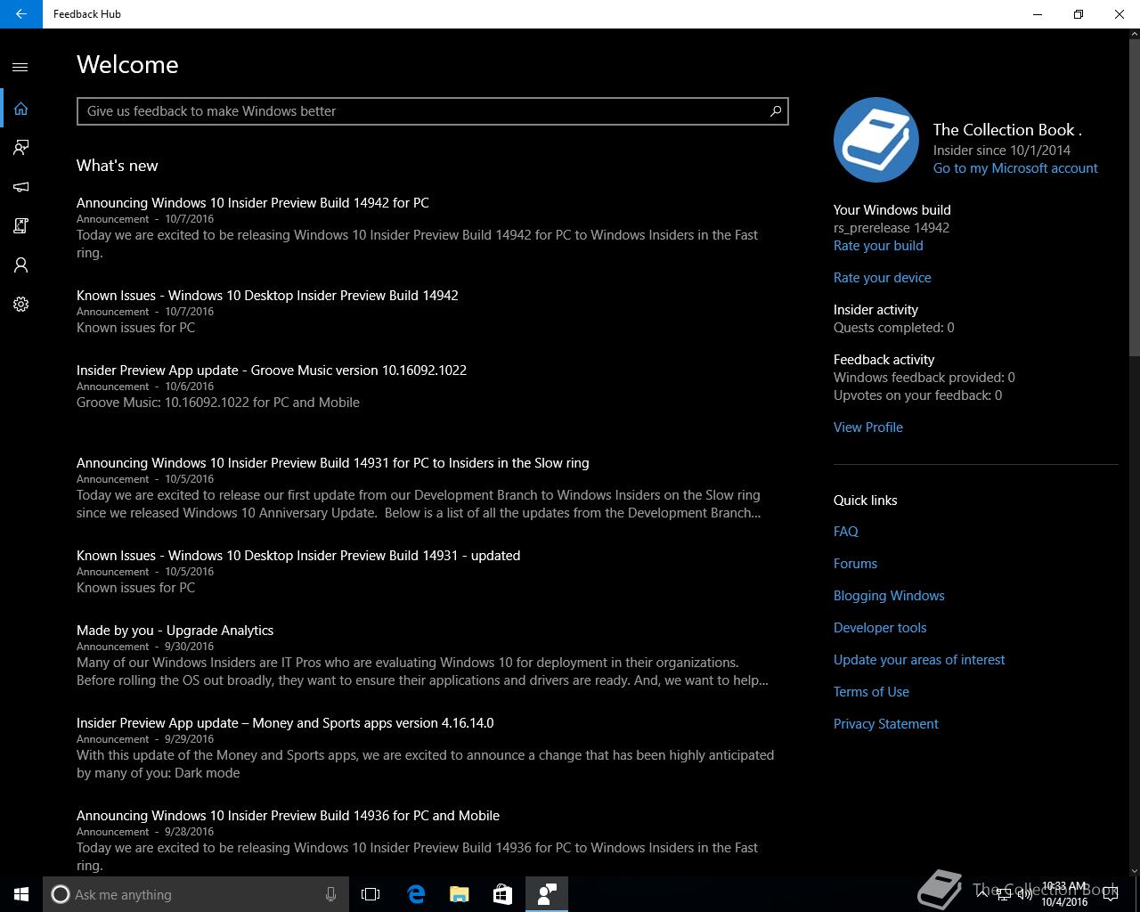
Task: Open the Settings gear icon in sidebar
Action: pos(20,305)
